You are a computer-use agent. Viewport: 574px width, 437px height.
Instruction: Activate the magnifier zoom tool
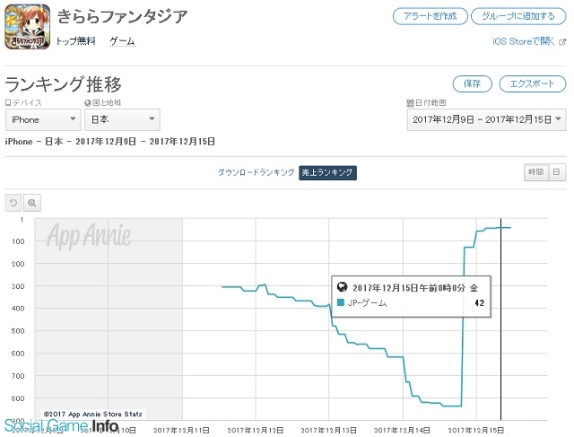(32, 203)
